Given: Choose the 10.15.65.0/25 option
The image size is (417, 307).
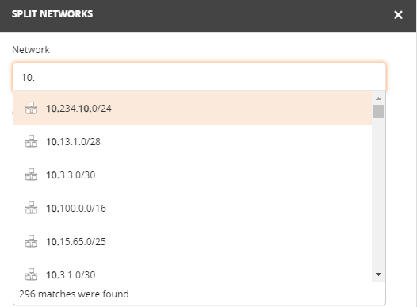Looking at the screenshot, I should 193,241.
